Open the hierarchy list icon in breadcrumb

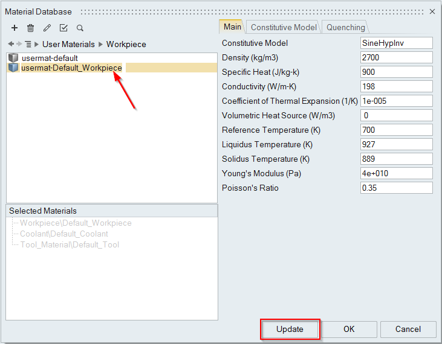pyautogui.click(x=28, y=44)
